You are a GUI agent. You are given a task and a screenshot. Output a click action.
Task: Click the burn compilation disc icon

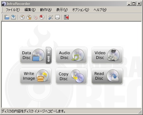click(22, 17)
